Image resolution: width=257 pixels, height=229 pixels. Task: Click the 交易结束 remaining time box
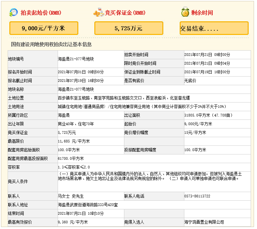point(214,28)
